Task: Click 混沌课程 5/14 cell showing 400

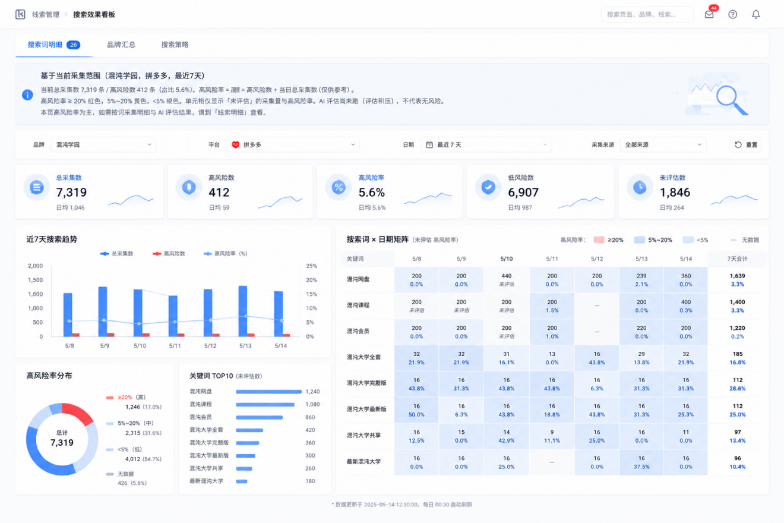Action: (686, 306)
